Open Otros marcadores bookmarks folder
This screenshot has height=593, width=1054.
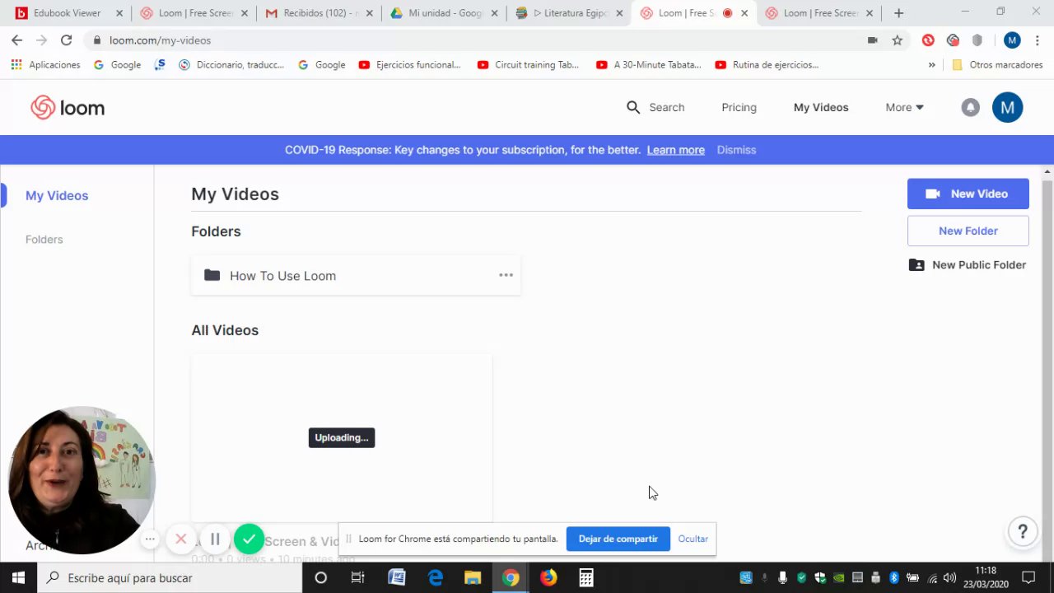pos(996,64)
